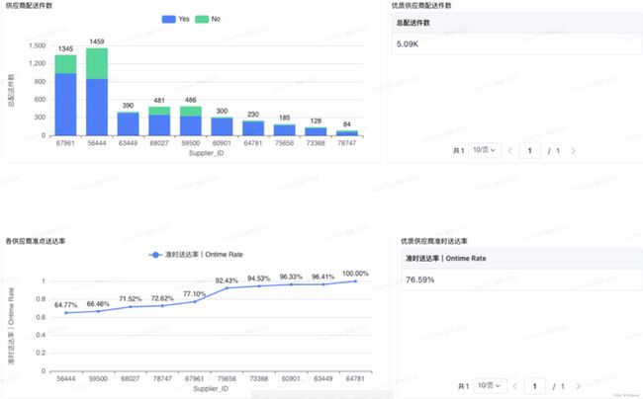Click the bar for supplier 75656
The width and height of the screenshot is (643, 399).
pos(284,129)
